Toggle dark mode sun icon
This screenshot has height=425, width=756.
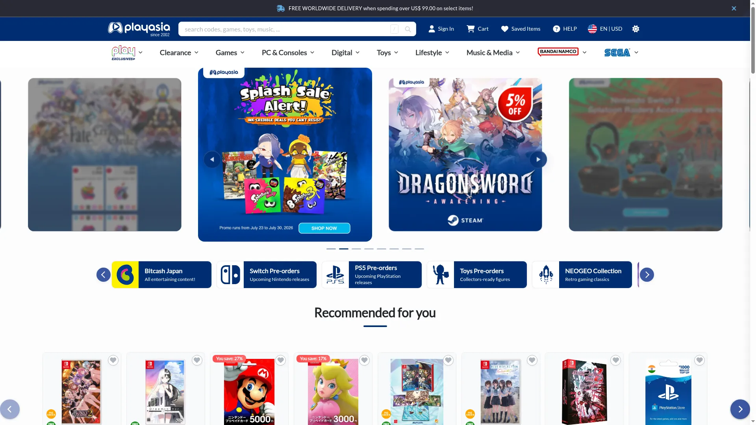point(636,29)
